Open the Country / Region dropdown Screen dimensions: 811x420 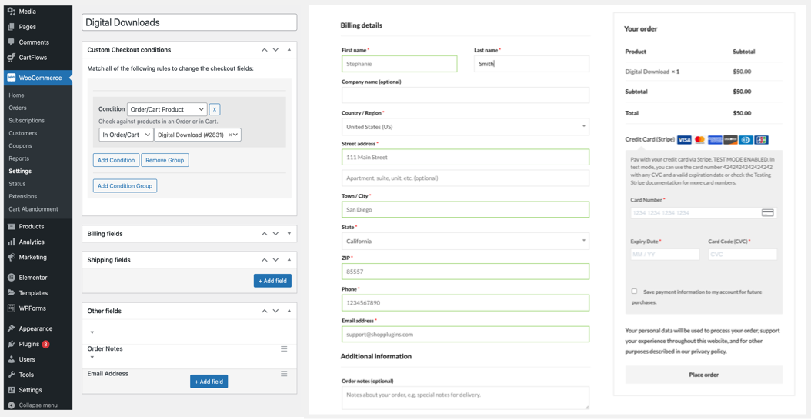pos(465,127)
